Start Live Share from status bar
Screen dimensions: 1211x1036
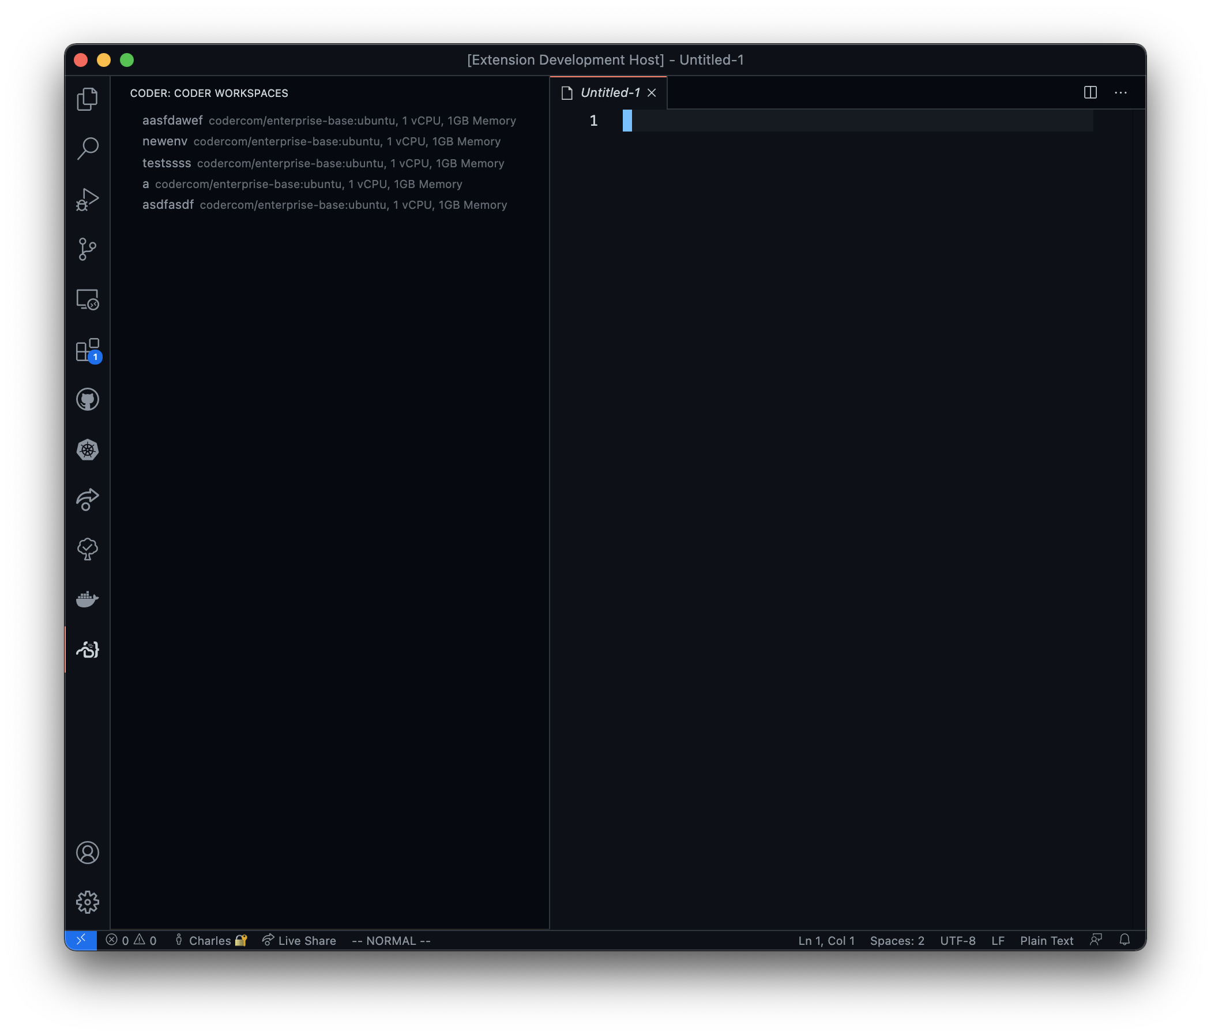point(299,940)
